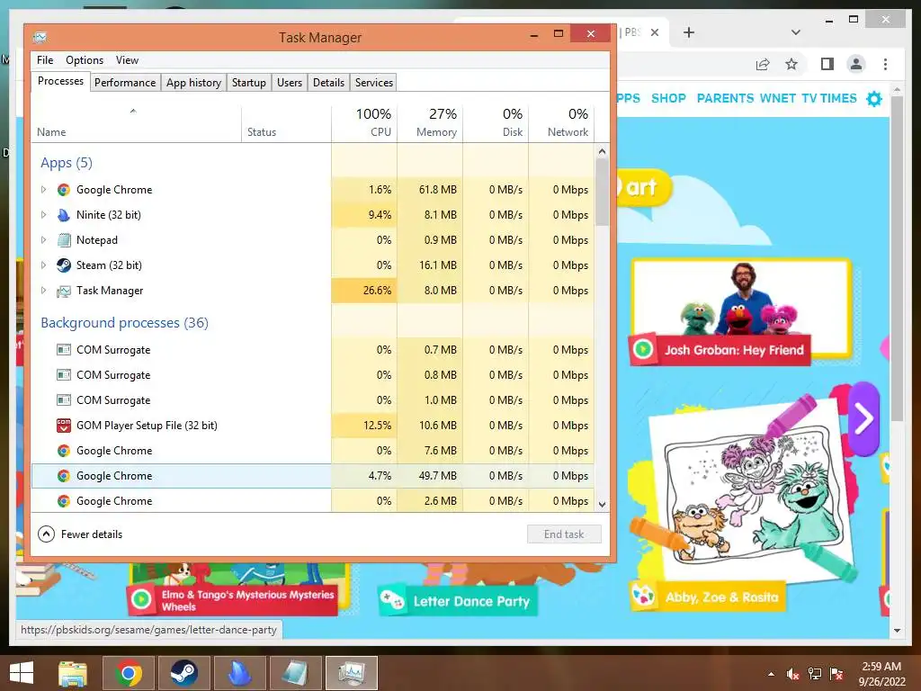Click the Google Chrome app icon under Apps
This screenshot has width=921, height=691.
[64, 190]
